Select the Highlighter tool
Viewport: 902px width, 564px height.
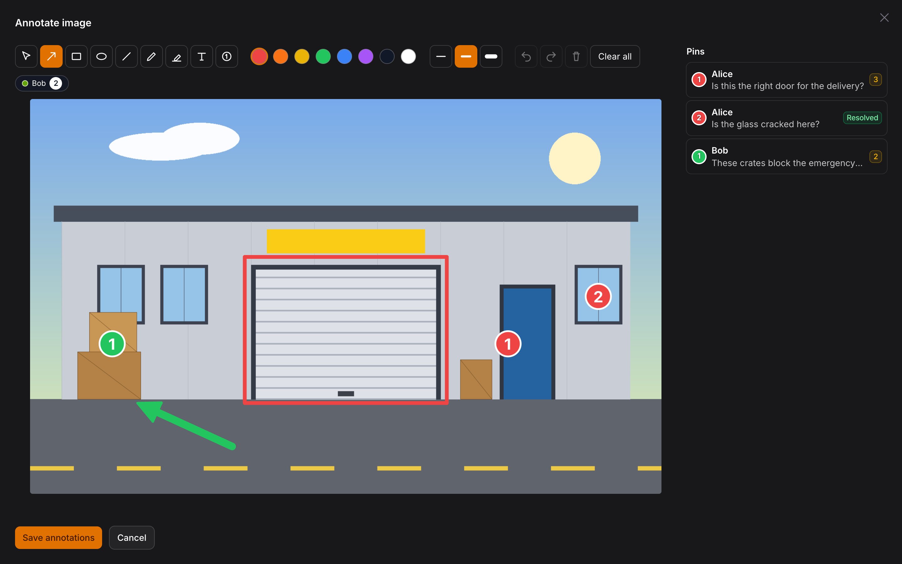click(177, 56)
